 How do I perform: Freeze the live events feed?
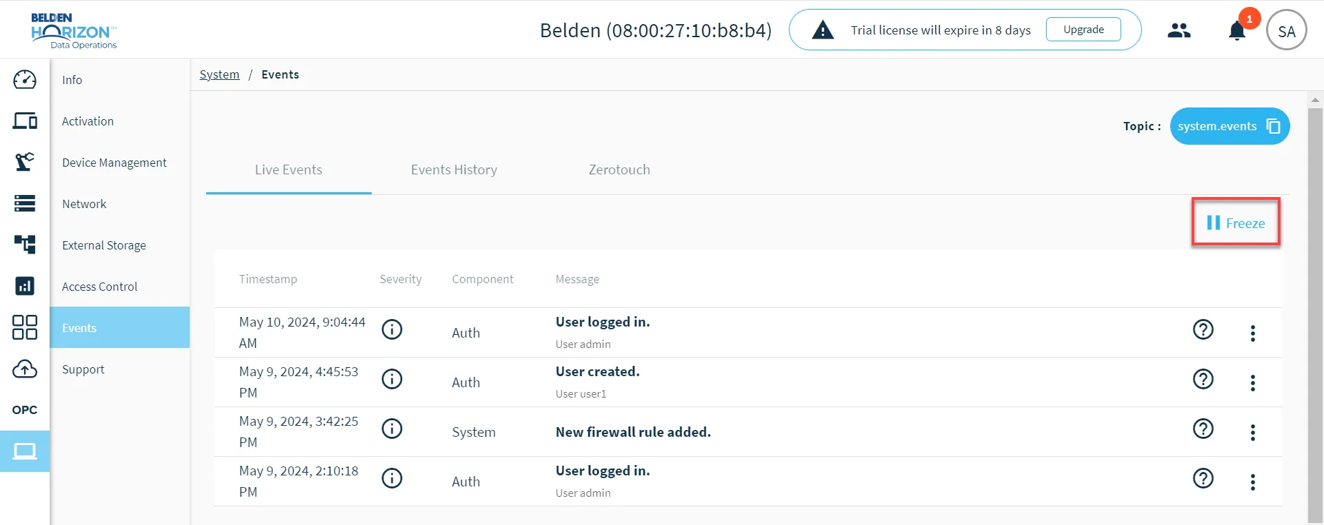[1236, 223]
